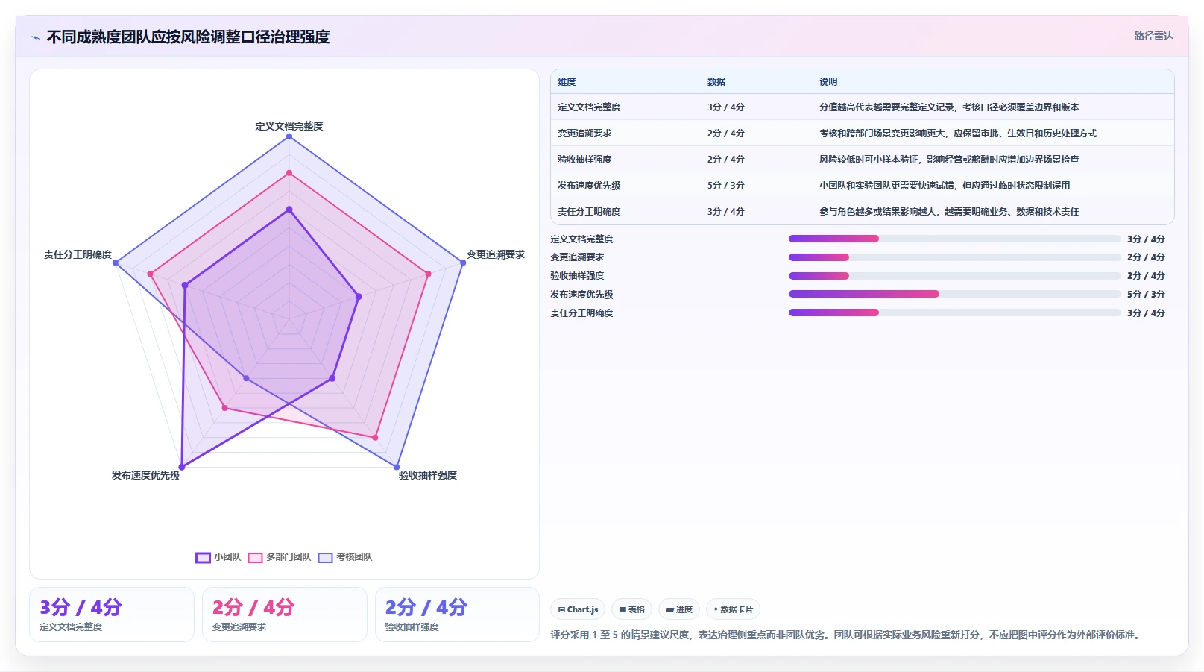The height and width of the screenshot is (672, 1204).
Task: Click the 变更追溯要求 progress bar
Action: [954, 257]
